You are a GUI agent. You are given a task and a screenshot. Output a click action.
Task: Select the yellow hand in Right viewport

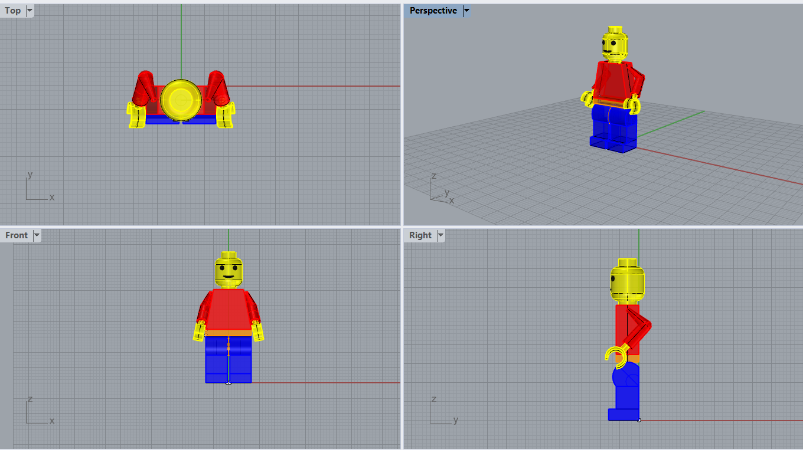pyautogui.click(x=618, y=356)
